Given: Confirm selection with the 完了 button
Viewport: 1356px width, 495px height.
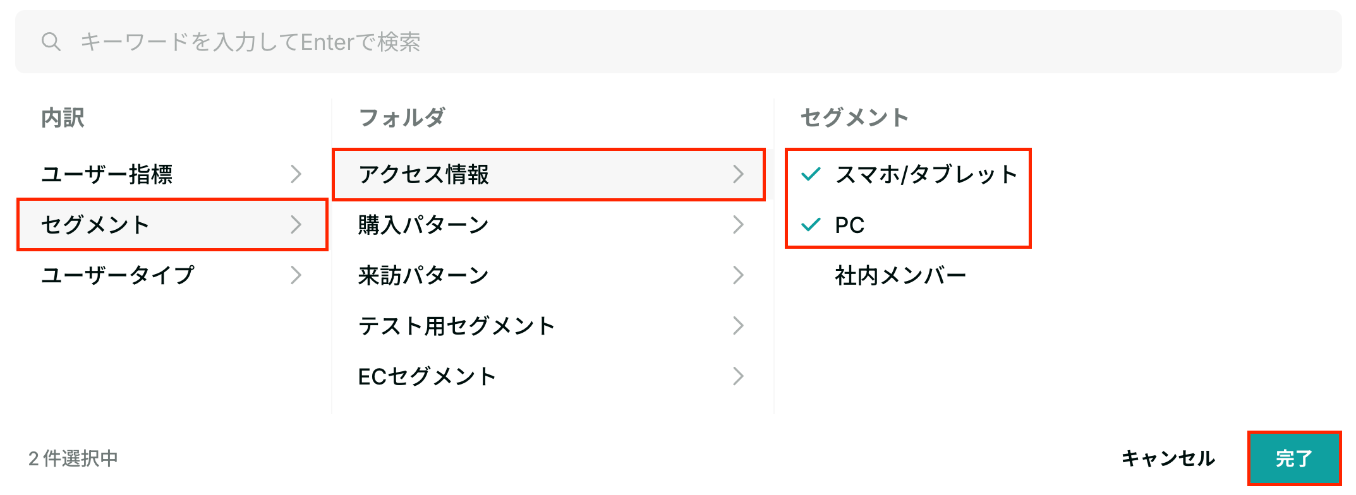Looking at the screenshot, I should coord(1294,458).
